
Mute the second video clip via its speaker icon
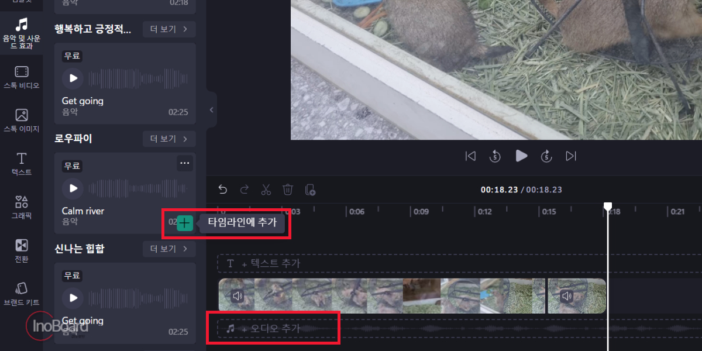566,296
